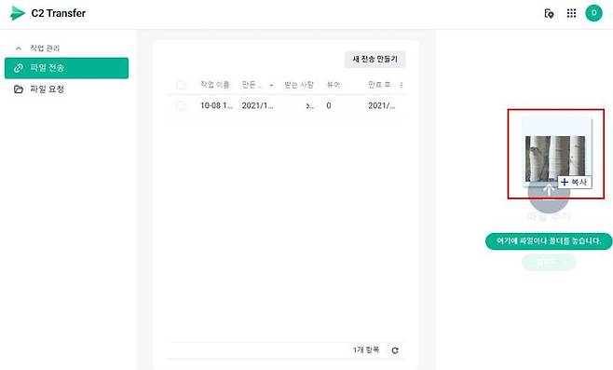Sort by the 받는 사람 column header

coord(299,85)
